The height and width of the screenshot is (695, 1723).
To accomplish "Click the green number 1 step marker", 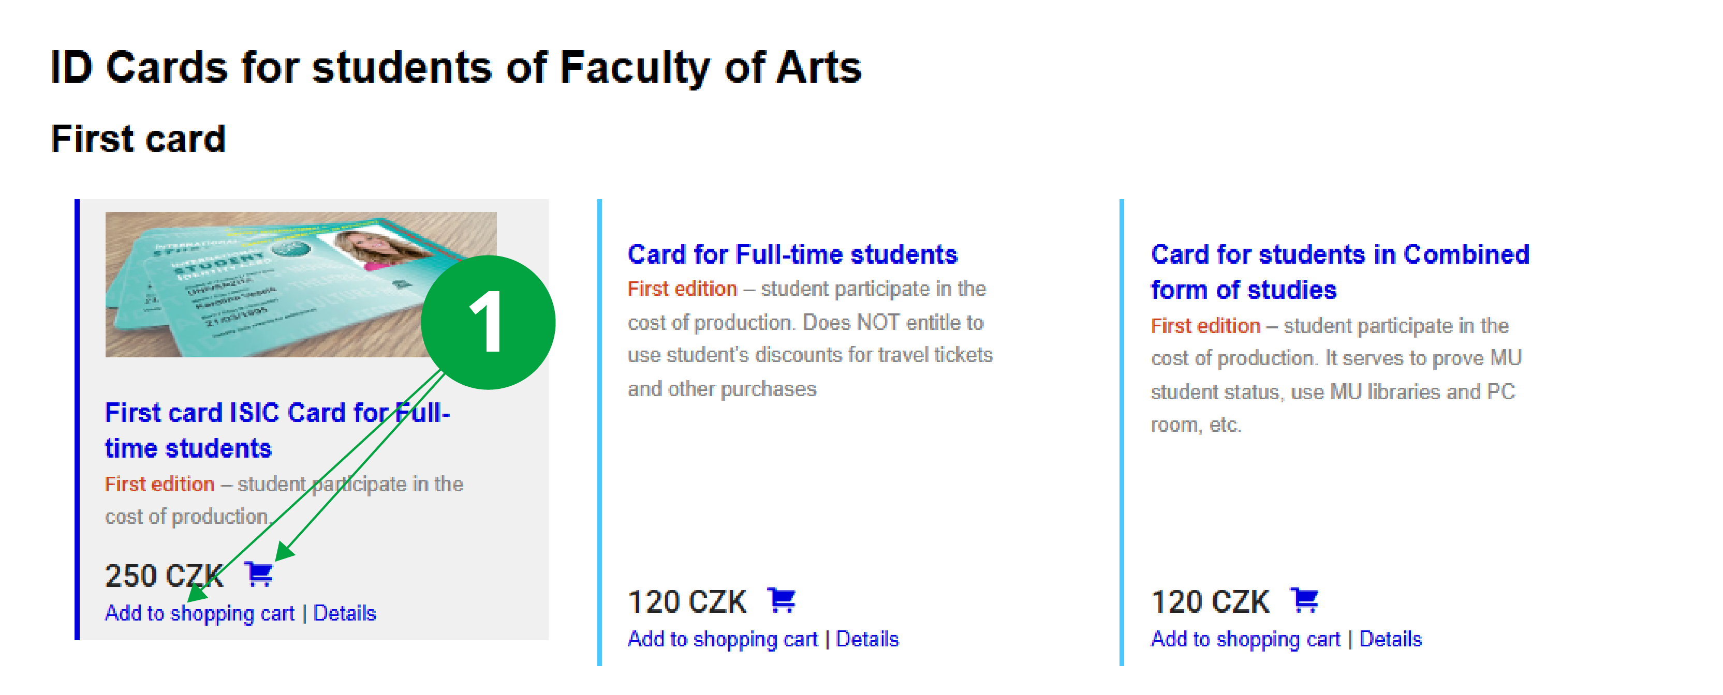I will tap(488, 322).
